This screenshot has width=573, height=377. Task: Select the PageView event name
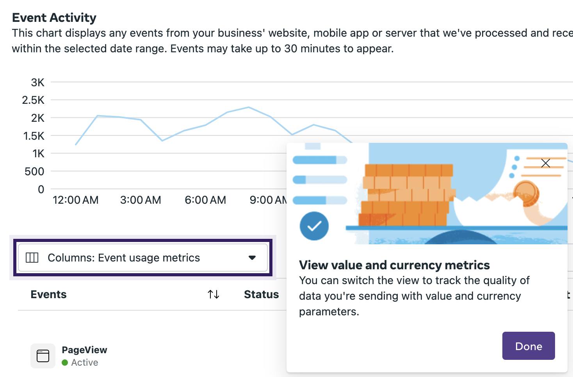coord(84,350)
